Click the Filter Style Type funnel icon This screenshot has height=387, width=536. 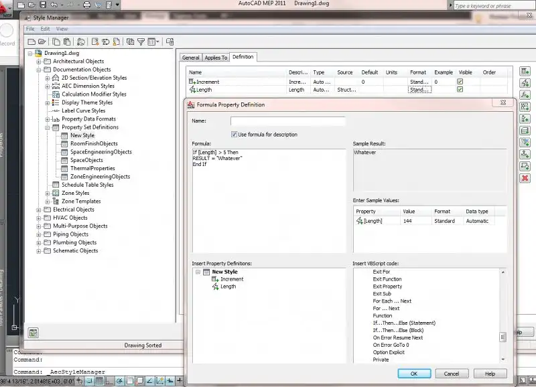point(141,42)
